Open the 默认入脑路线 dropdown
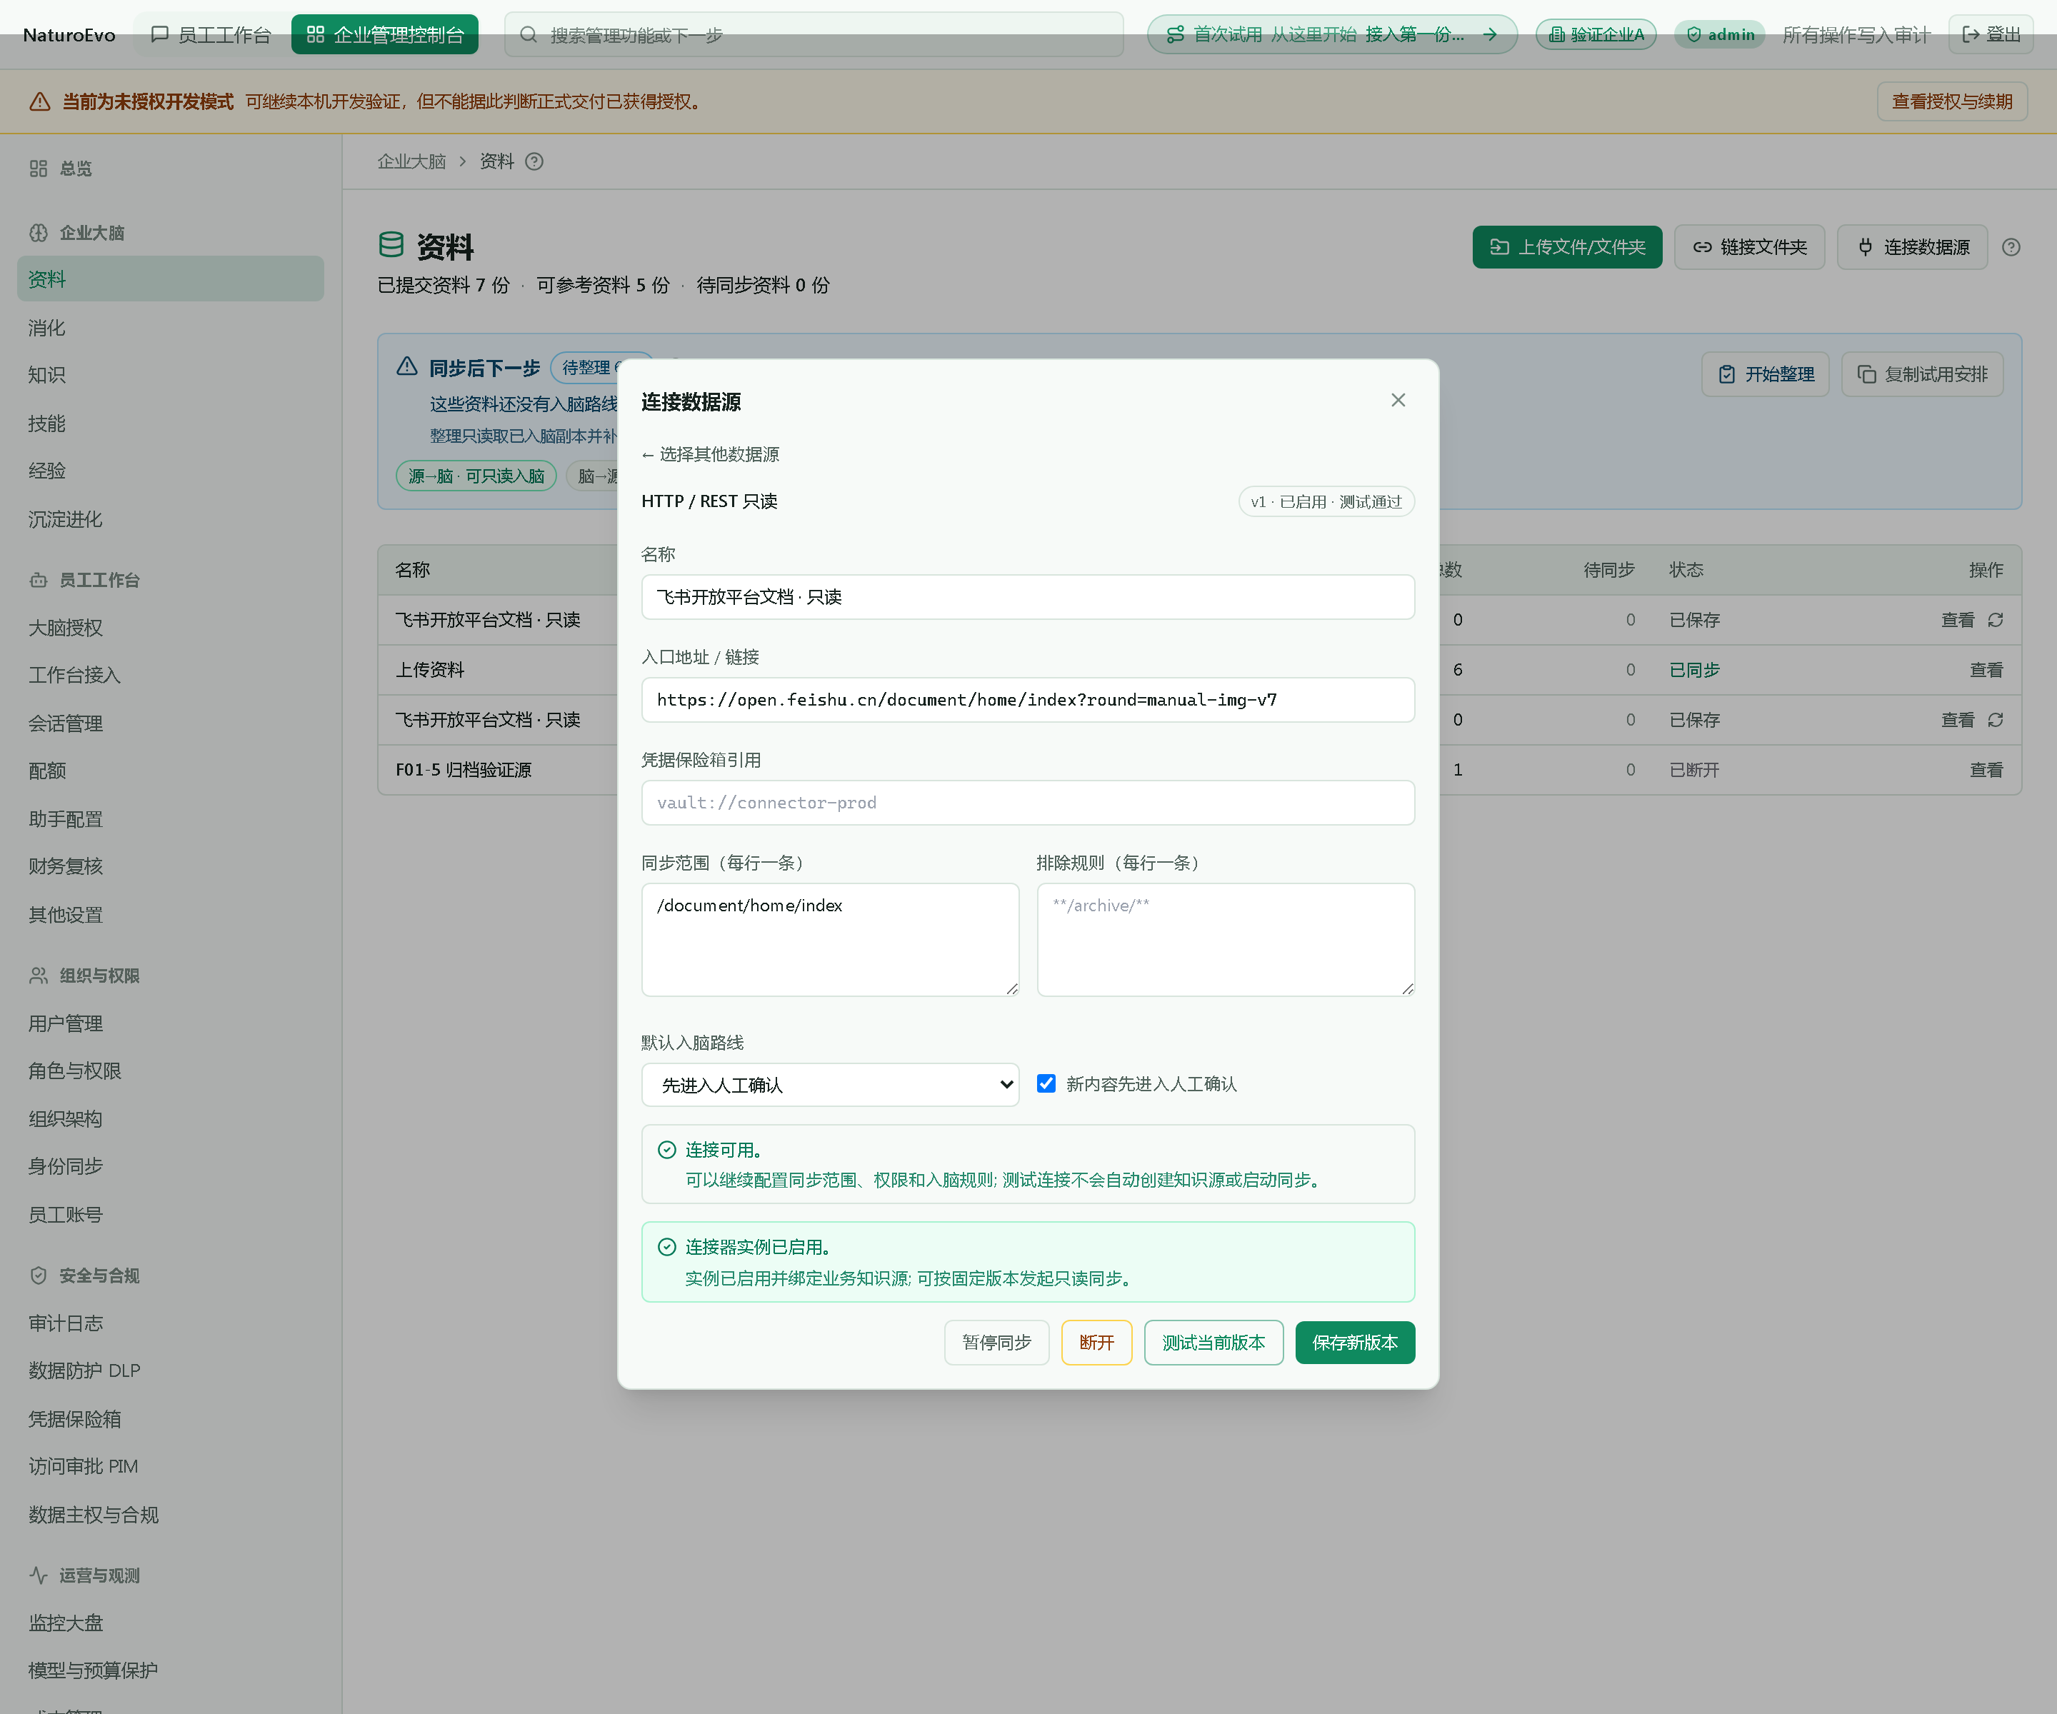 coord(830,1086)
